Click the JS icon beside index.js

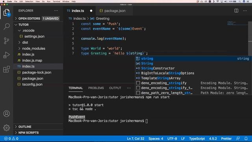point(19,54)
